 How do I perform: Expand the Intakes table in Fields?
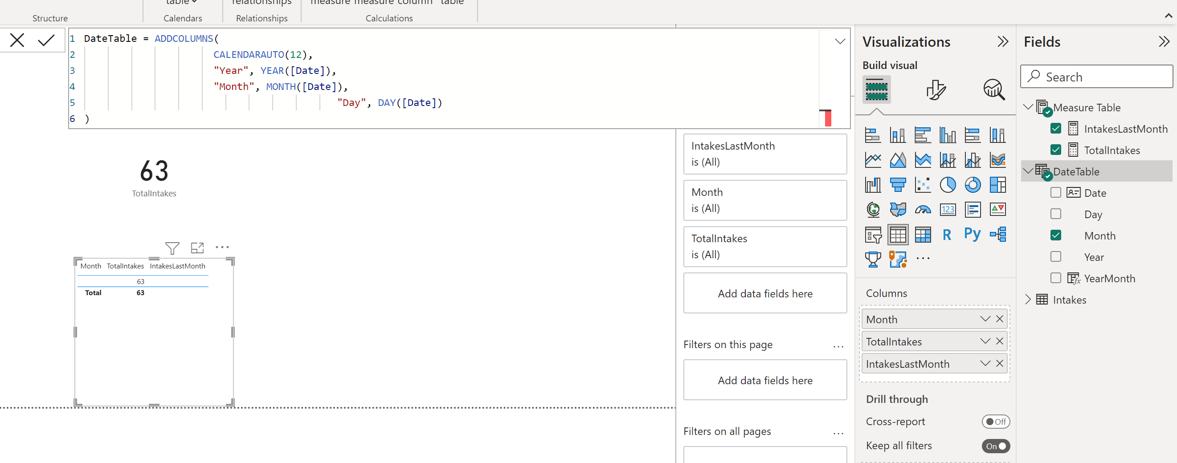click(x=1028, y=300)
